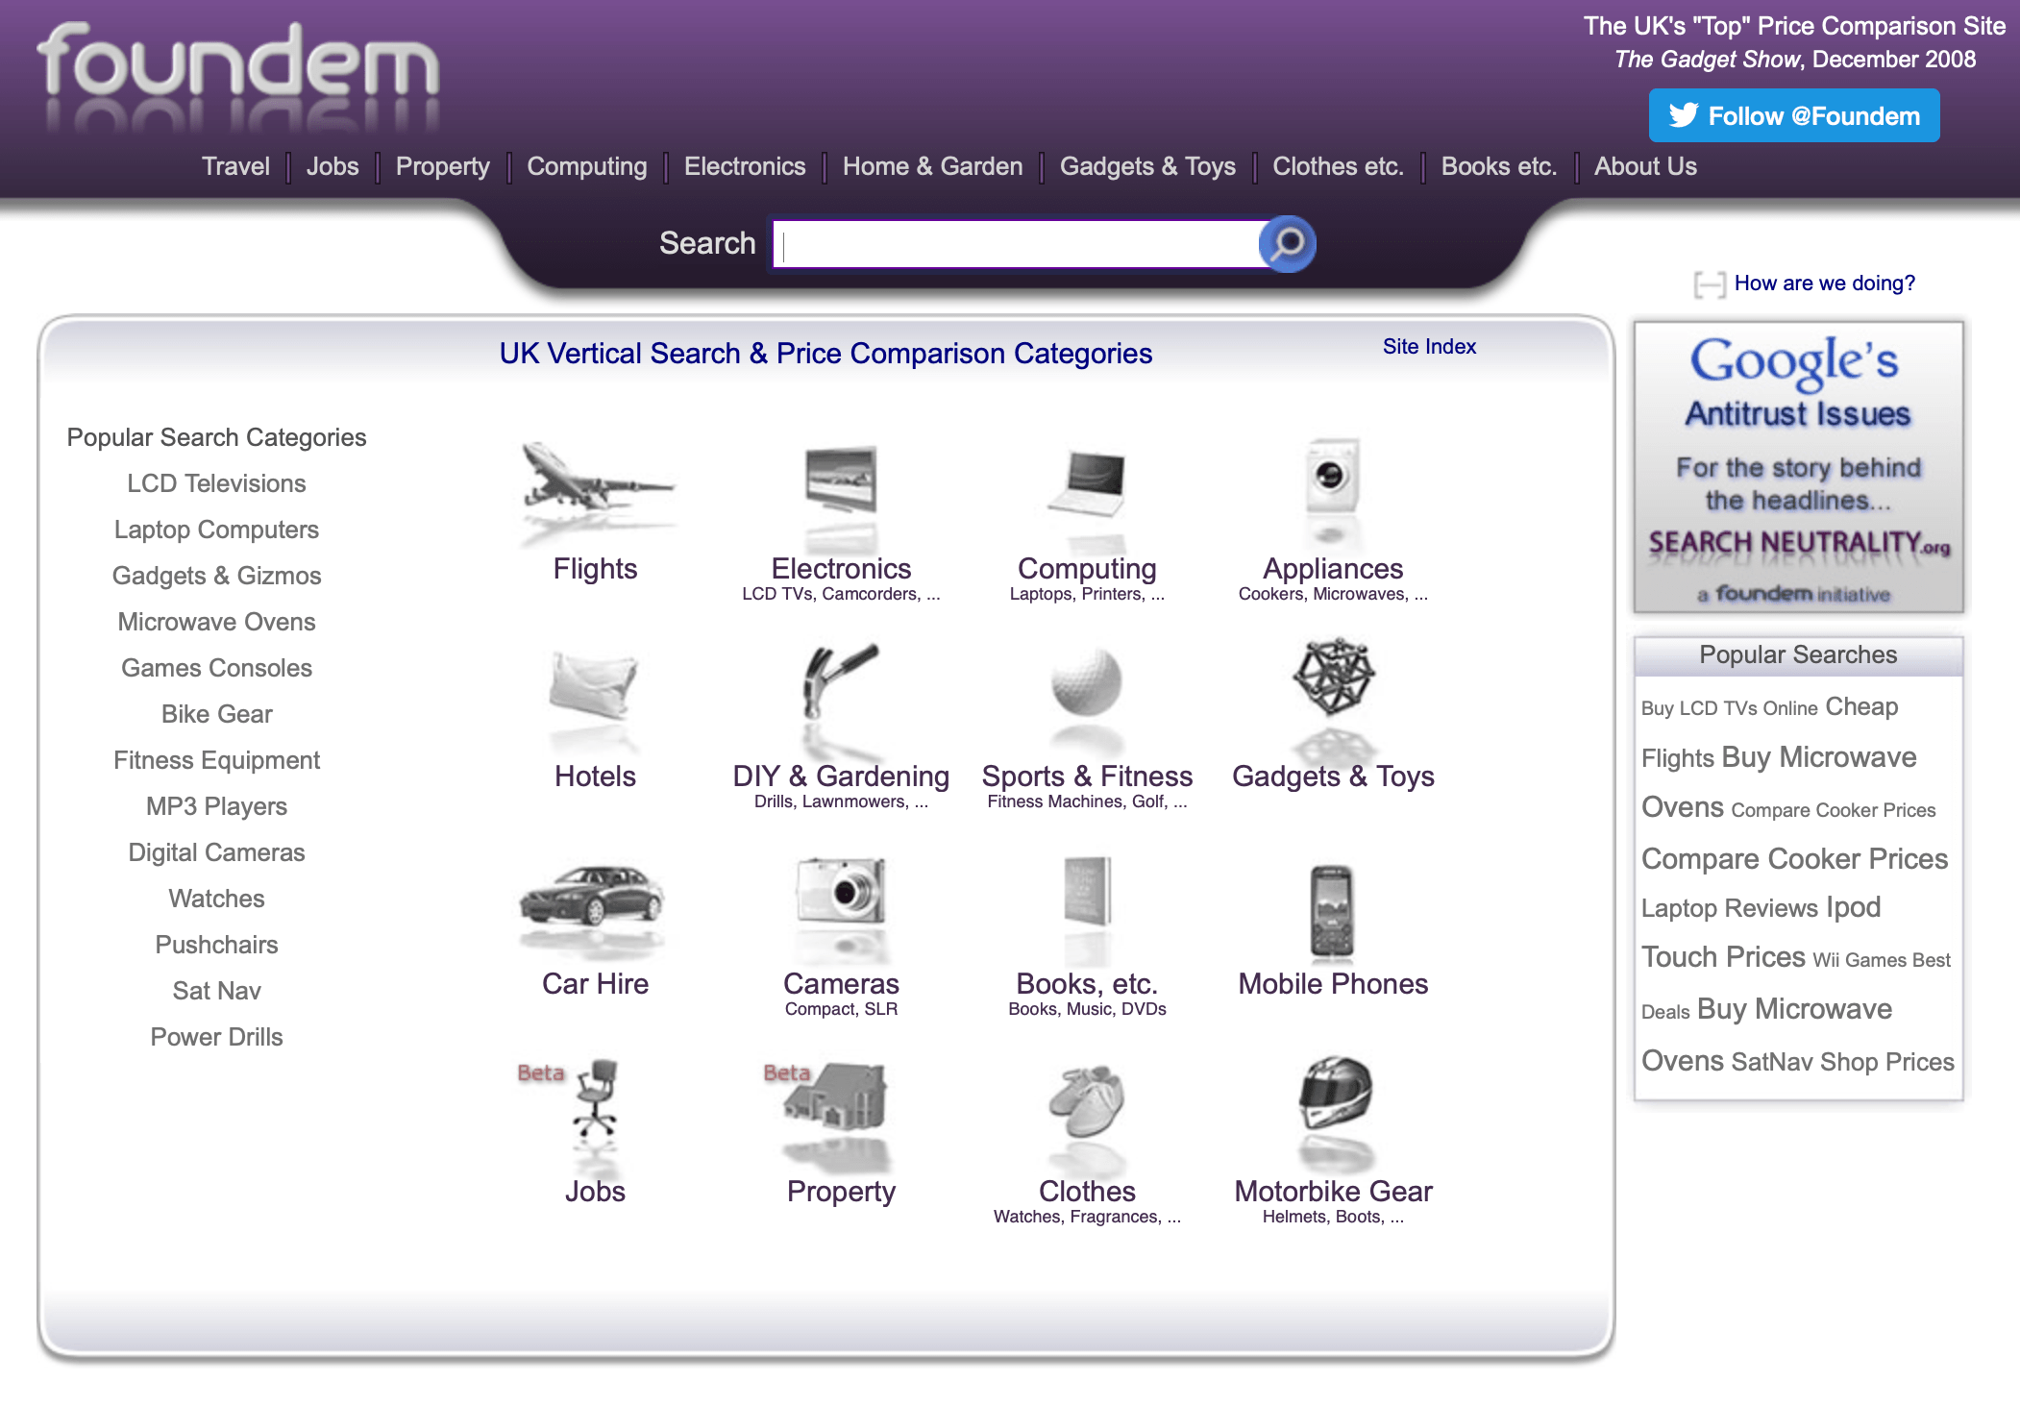Select Fitness Equipment category link
Image resolution: width=2020 pixels, height=1405 pixels.
(216, 760)
